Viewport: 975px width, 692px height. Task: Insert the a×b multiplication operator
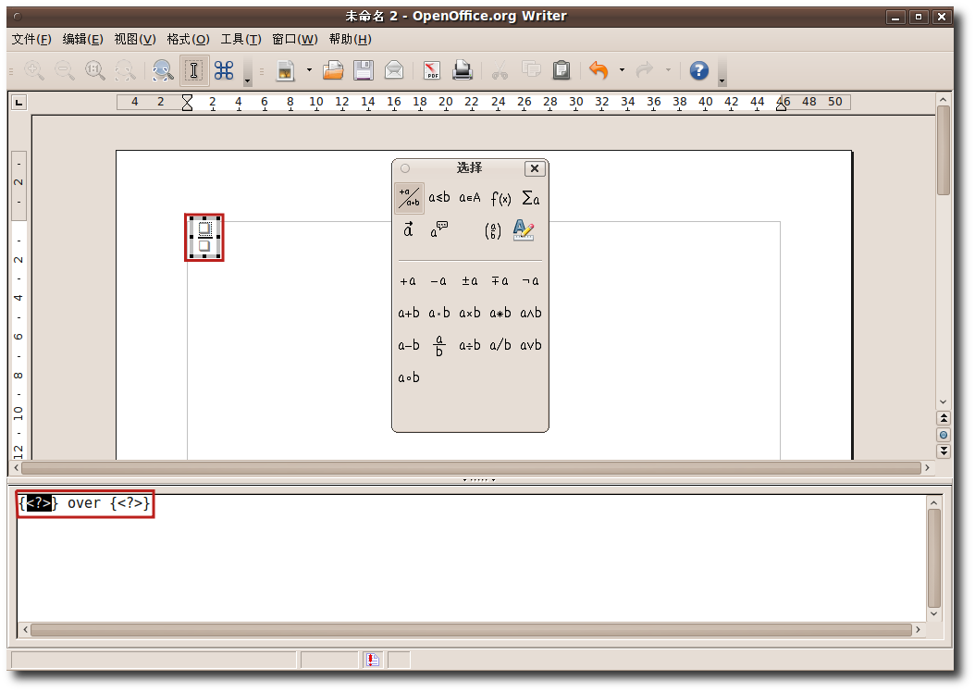click(470, 313)
